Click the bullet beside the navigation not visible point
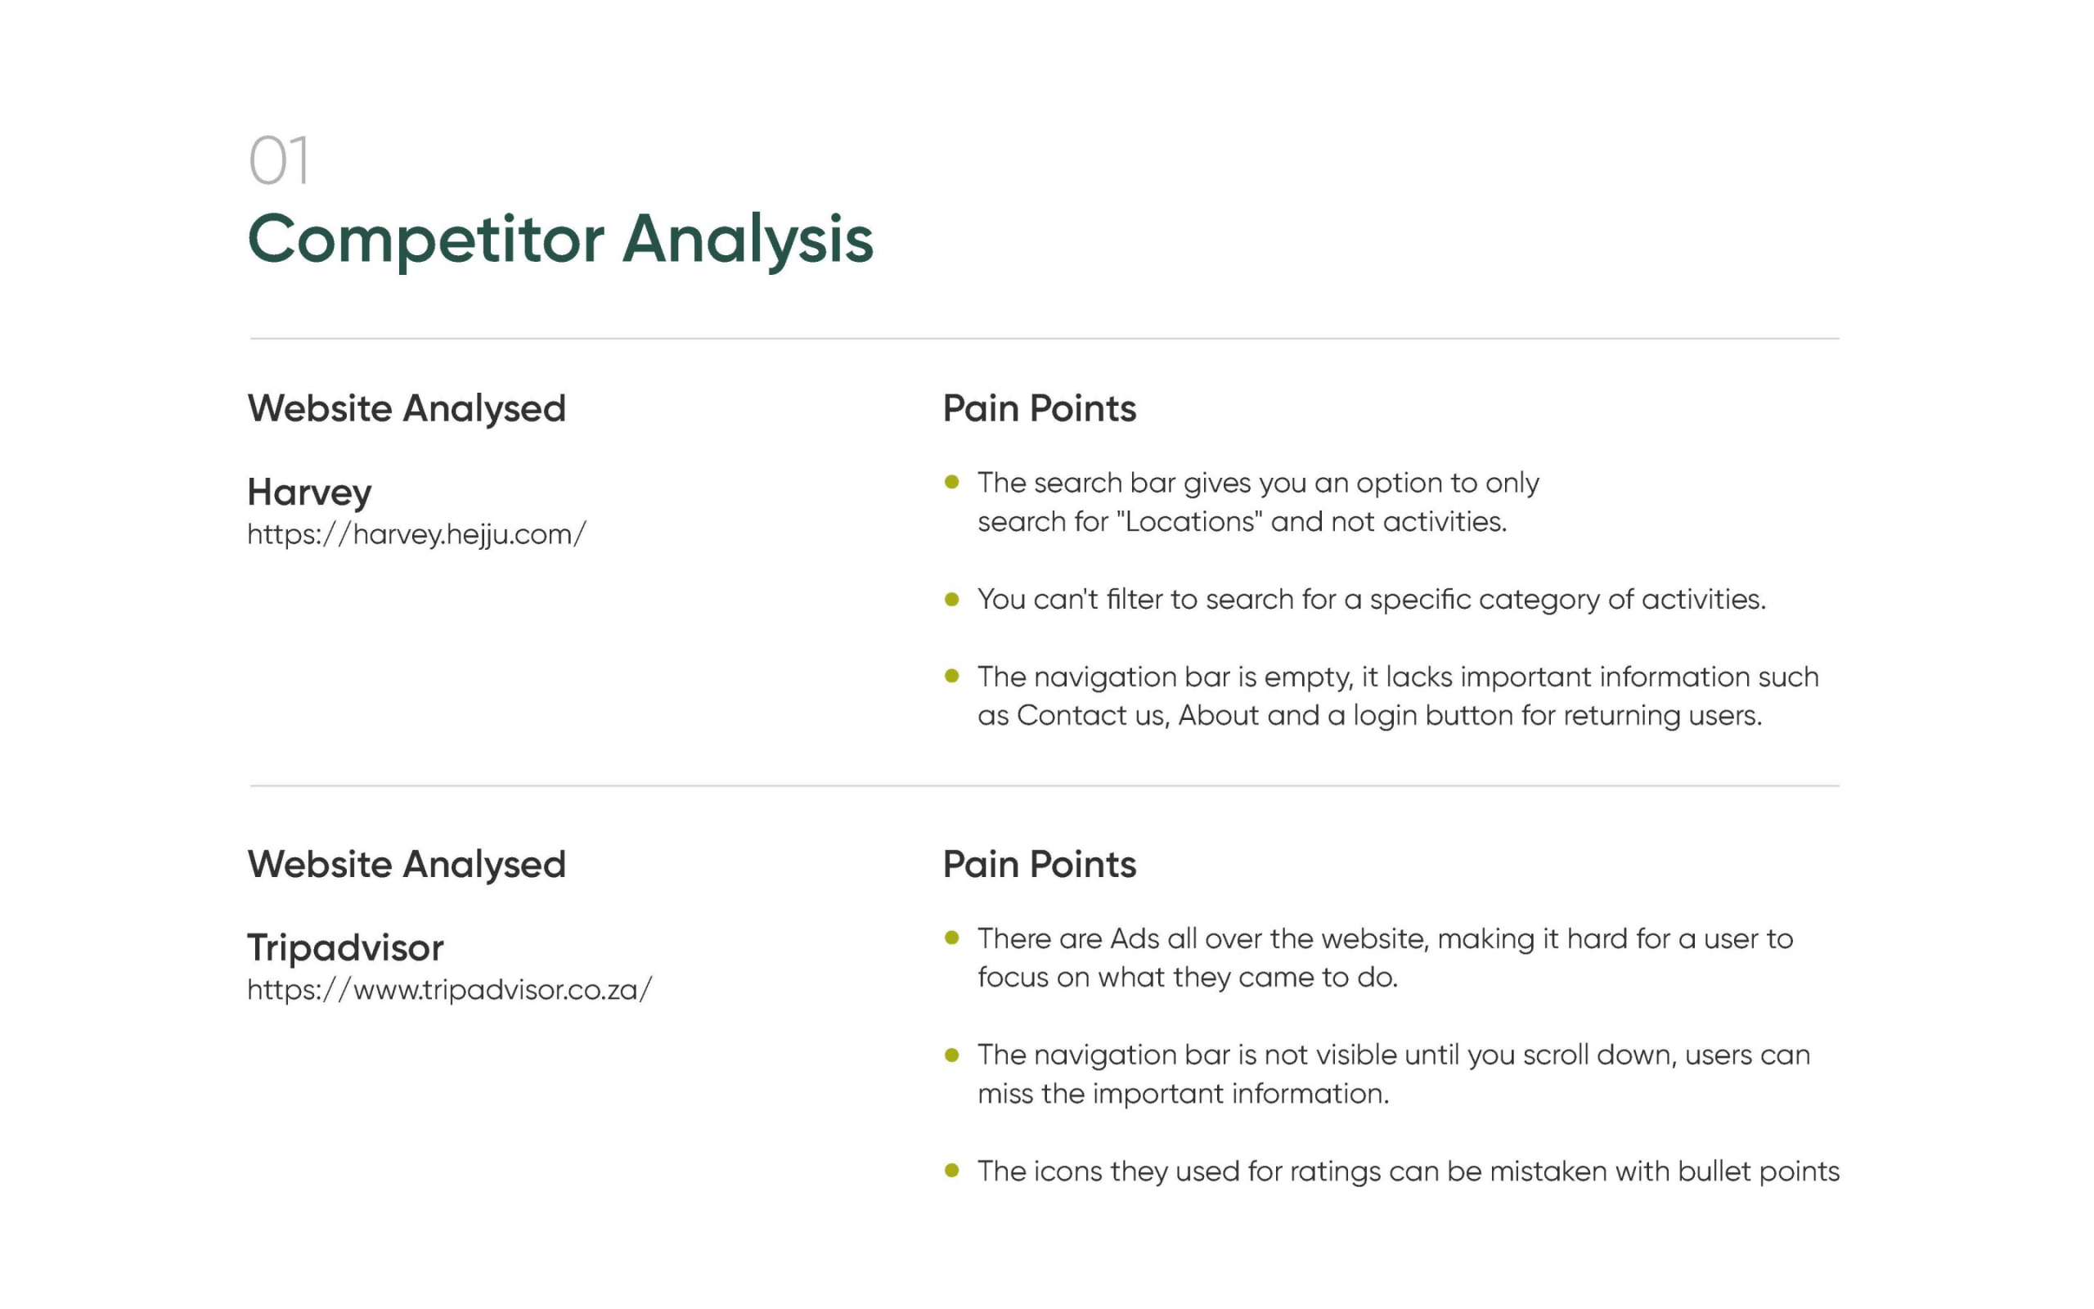Viewport: 2094px width, 1309px height. tap(952, 1055)
